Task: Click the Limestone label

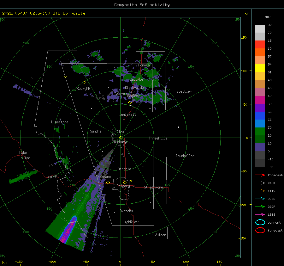Action: point(60,122)
